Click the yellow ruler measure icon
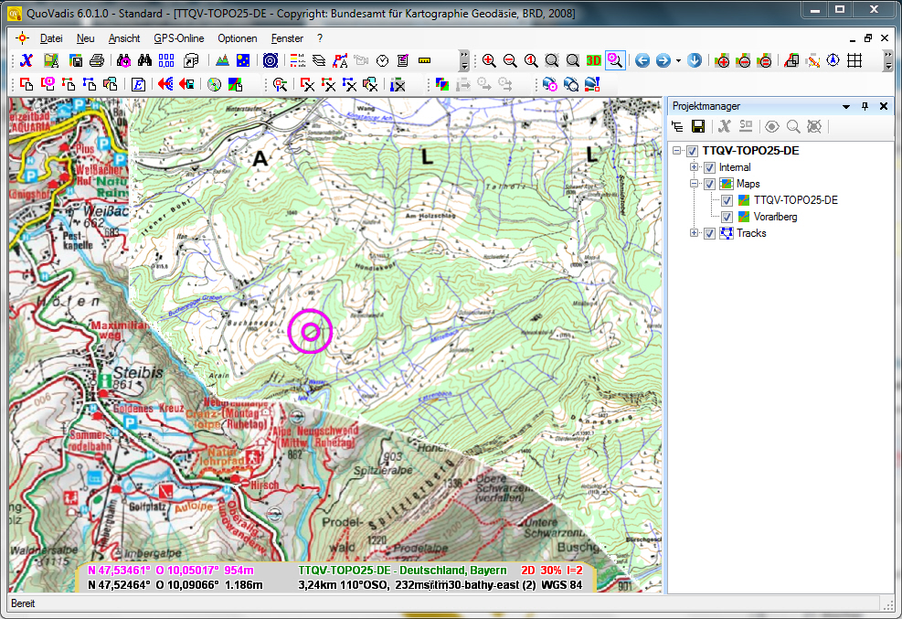The height and width of the screenshot is (619, 902). (x=425, y=60)
